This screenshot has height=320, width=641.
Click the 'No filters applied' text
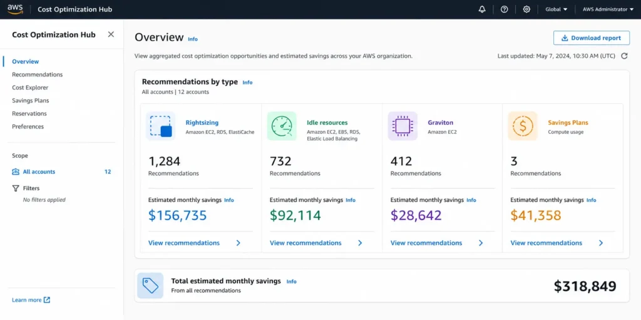(x=44, y=200)
